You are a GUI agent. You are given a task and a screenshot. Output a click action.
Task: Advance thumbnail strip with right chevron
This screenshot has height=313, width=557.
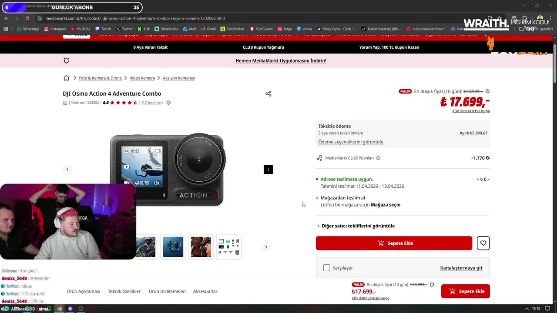click(x=266, y=247)
